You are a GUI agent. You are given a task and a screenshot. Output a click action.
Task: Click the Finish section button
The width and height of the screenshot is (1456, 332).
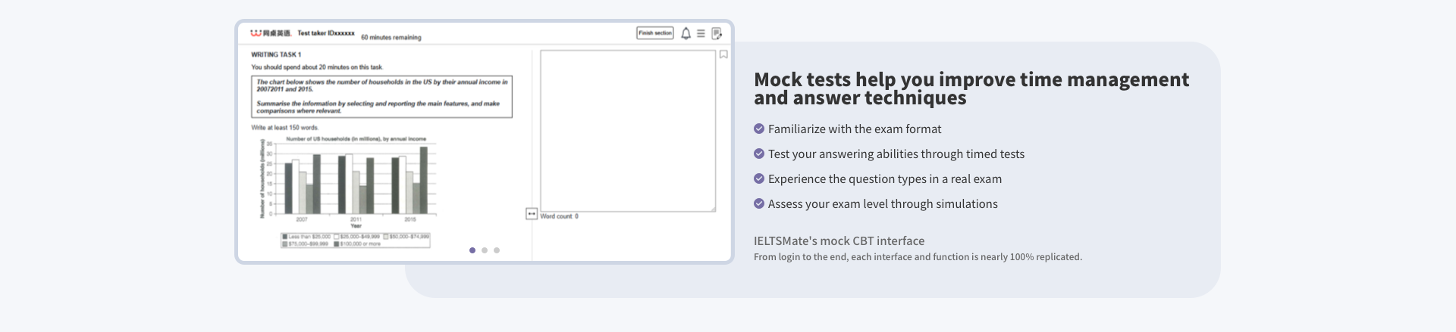pos(655,33)
